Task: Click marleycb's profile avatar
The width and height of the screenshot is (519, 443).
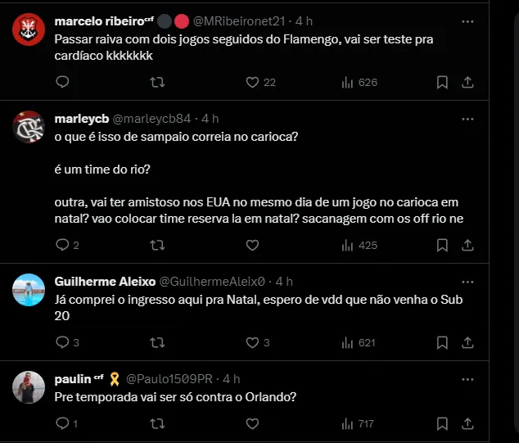Action: point(29,127)
